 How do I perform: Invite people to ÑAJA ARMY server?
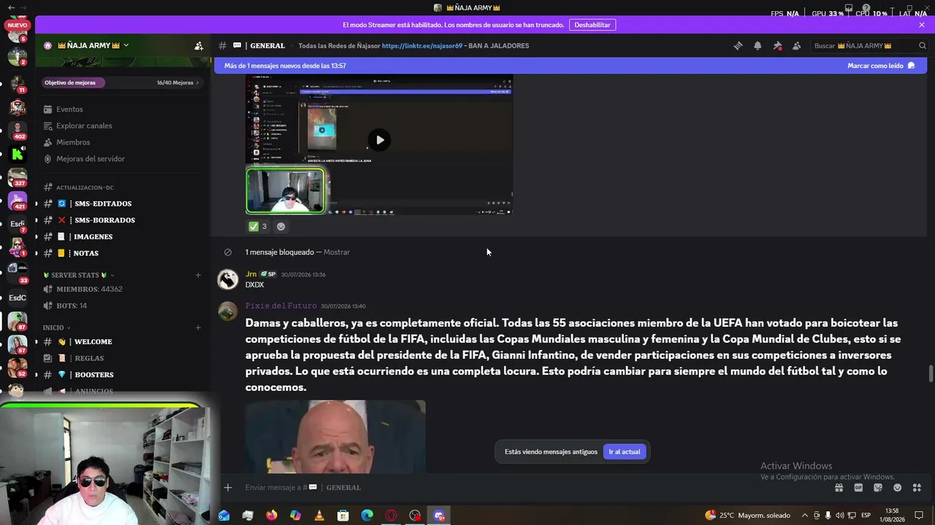[x=199, y=45]
